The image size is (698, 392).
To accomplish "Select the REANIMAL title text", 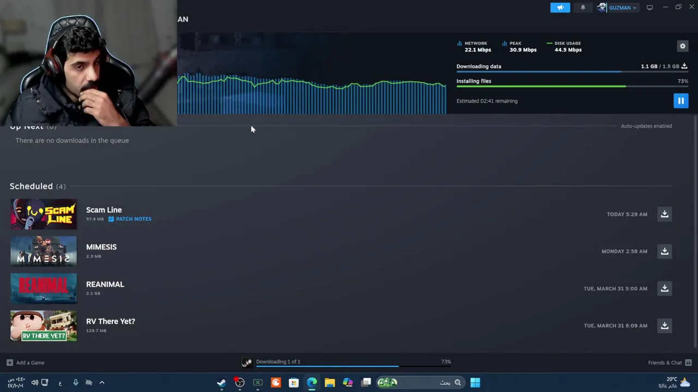I will click(105, 284).
